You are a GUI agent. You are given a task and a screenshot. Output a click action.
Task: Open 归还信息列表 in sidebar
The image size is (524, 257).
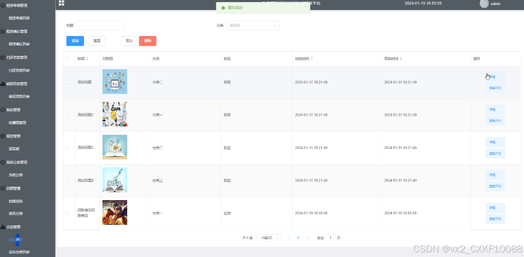coord(19,70)
